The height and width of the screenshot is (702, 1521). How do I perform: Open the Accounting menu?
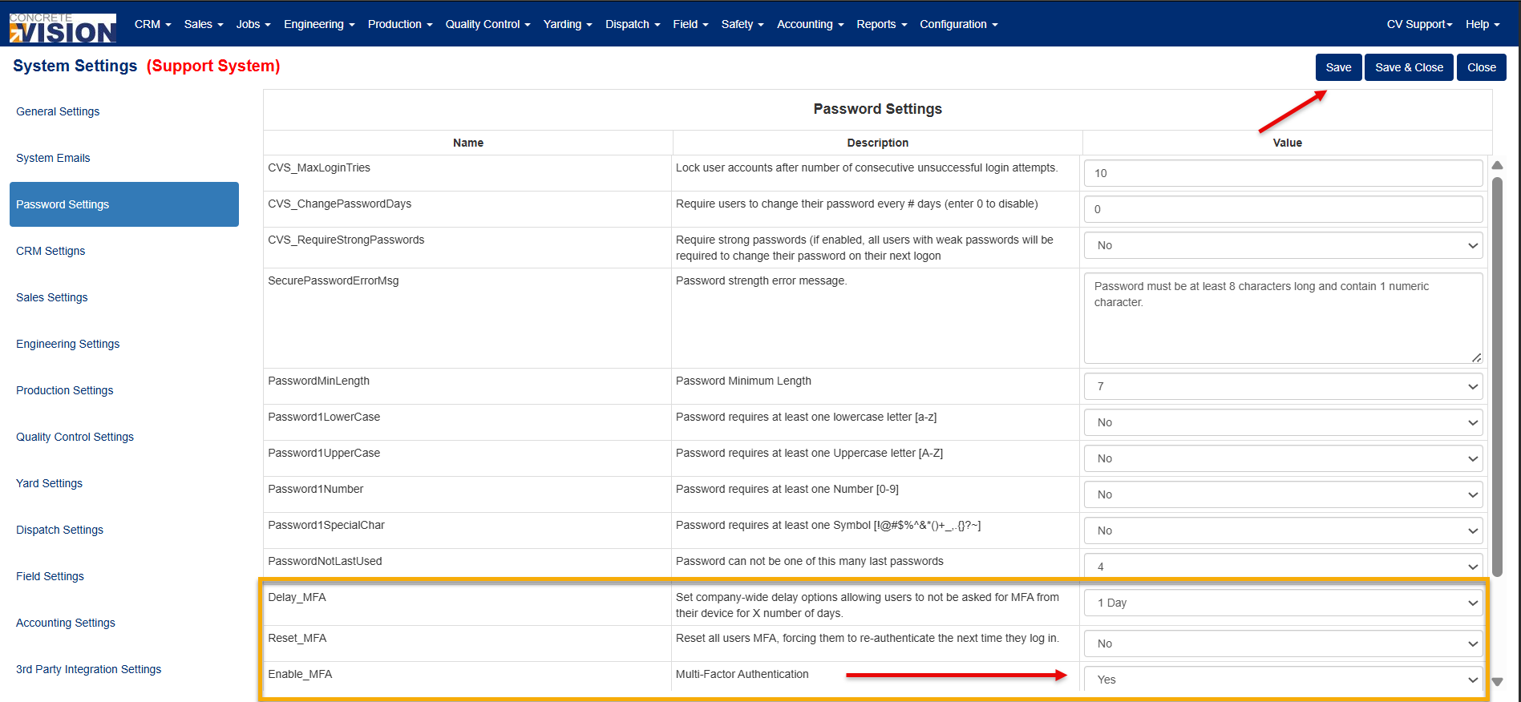tap(810, 24)
